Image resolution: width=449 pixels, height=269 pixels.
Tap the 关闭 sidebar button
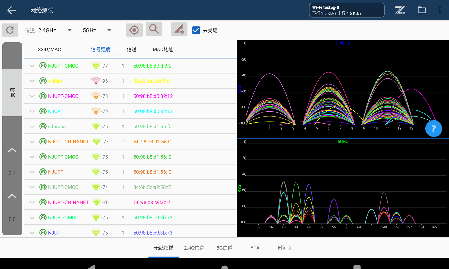12,93
